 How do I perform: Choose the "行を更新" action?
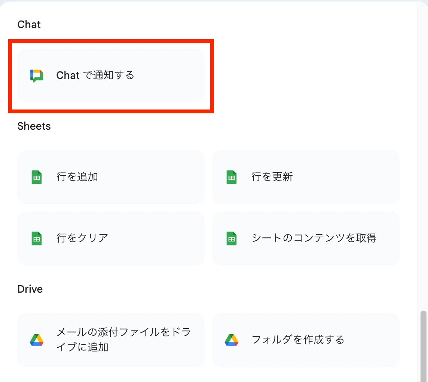pos(306,177)
